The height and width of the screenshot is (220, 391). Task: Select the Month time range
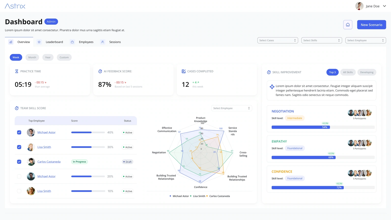32,57
